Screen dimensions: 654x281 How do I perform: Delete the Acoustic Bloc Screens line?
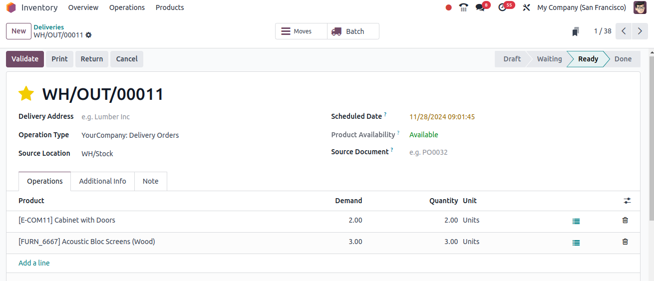pos(625,242)
